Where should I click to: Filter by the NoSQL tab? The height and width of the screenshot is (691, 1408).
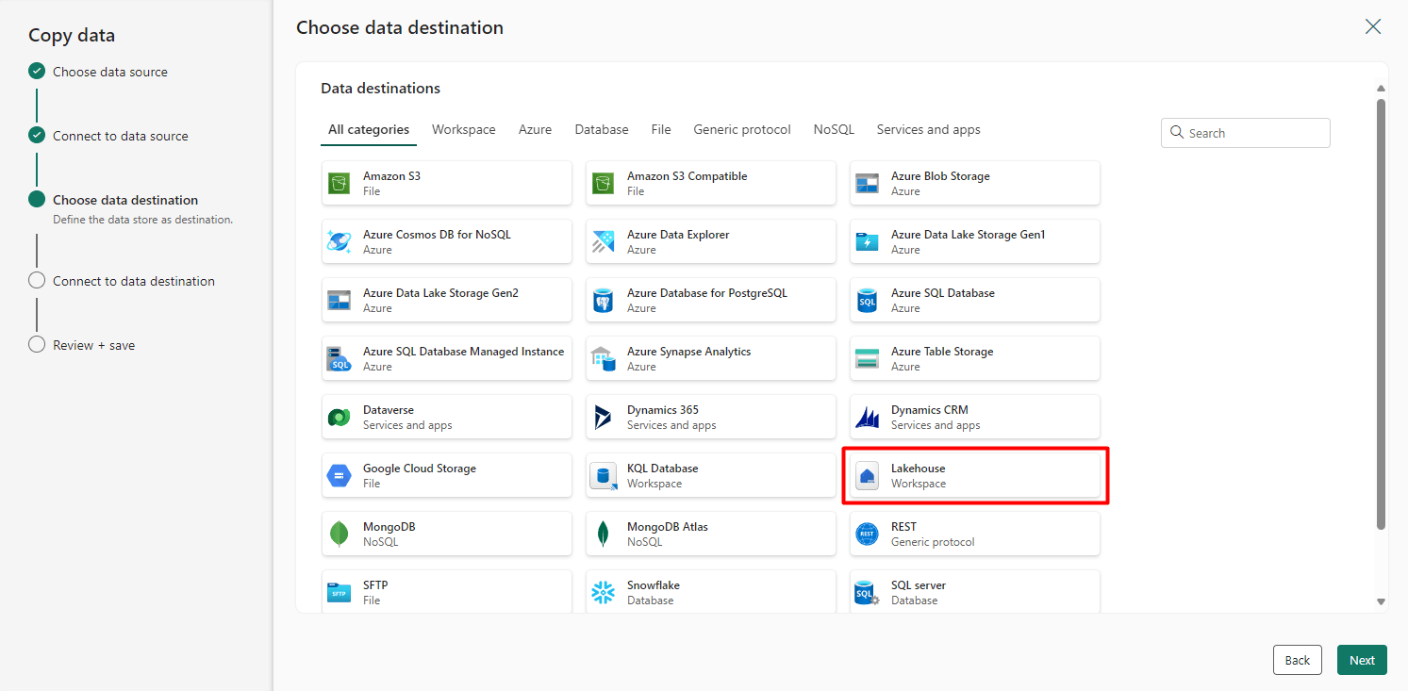[834, 130]
